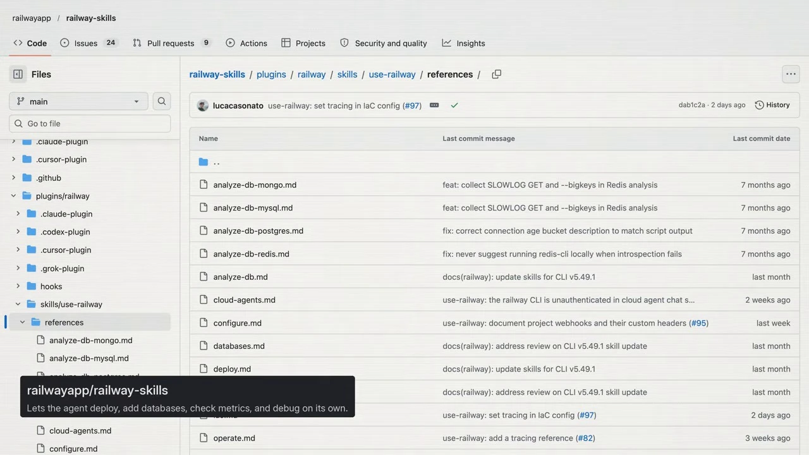Click the file icon beside analyze-db-mongo.md row

[x=204, y=185]
